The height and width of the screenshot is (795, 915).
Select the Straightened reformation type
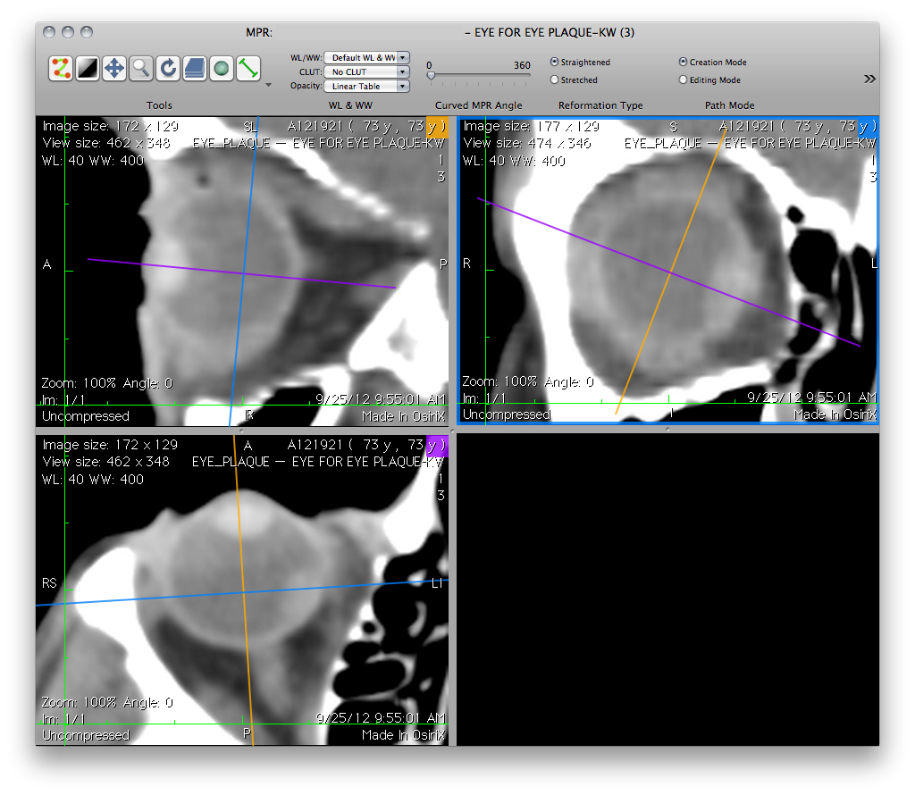point(555,63)
